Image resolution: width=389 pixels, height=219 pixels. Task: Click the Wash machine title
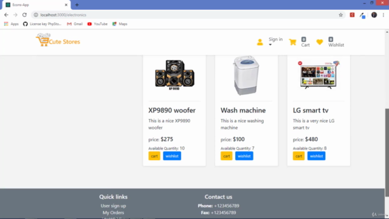tap(243, 110)
